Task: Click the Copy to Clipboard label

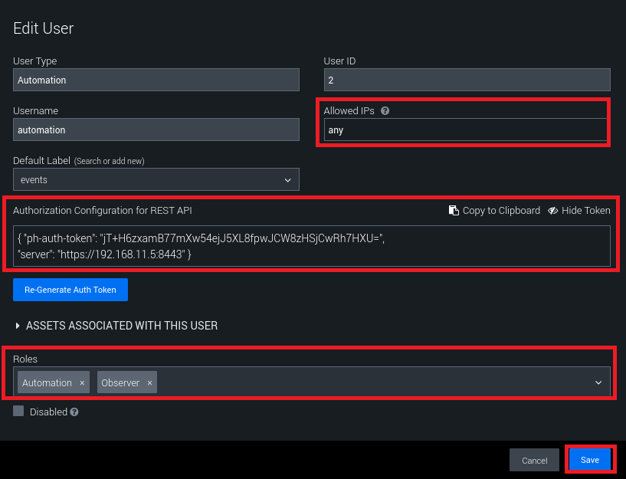Action: click(x=501, y=211)
